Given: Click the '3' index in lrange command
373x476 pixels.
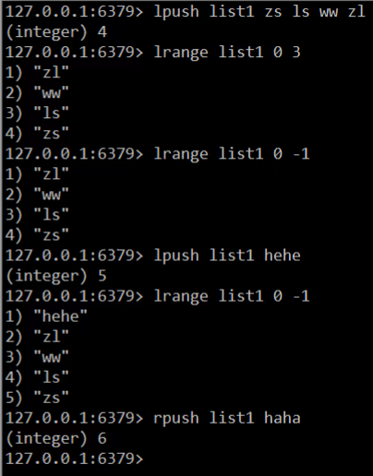Looking at the screenshot, I should (296, 53).
